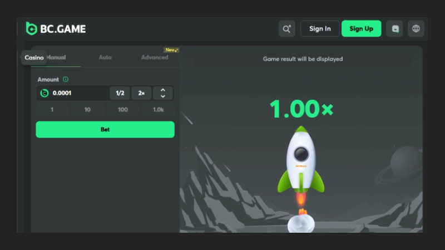Switch to the Auto tab

[105, 57]
